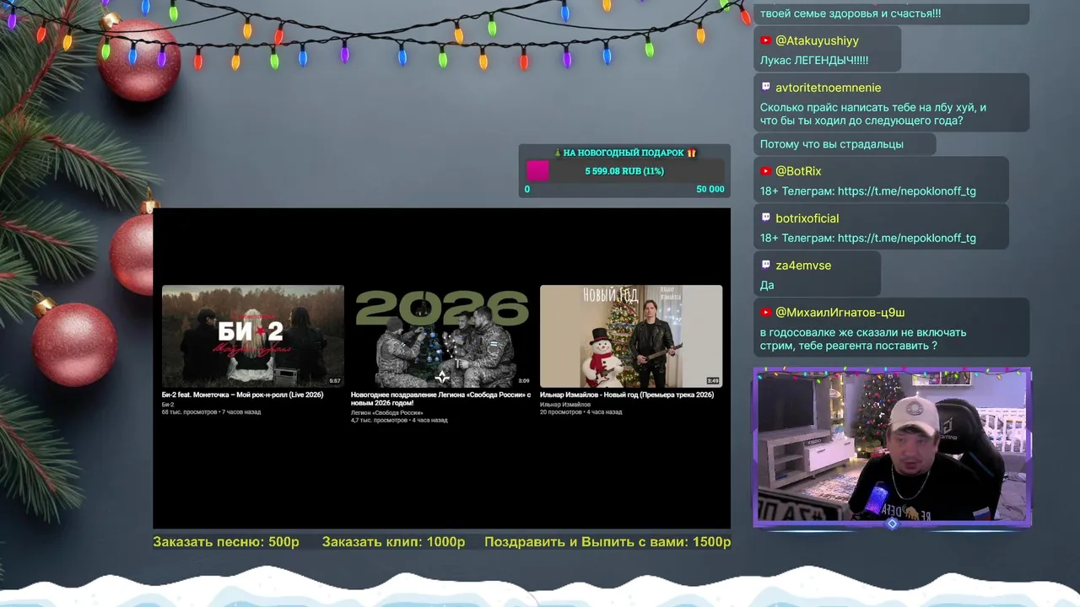
Task: Click username avtoritetnoemnenie in chat
Action: point(828,88)
